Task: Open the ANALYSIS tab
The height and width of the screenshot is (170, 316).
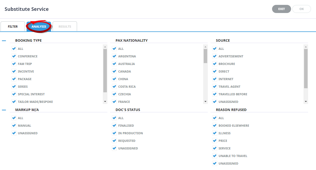Action: click(39, 27)
